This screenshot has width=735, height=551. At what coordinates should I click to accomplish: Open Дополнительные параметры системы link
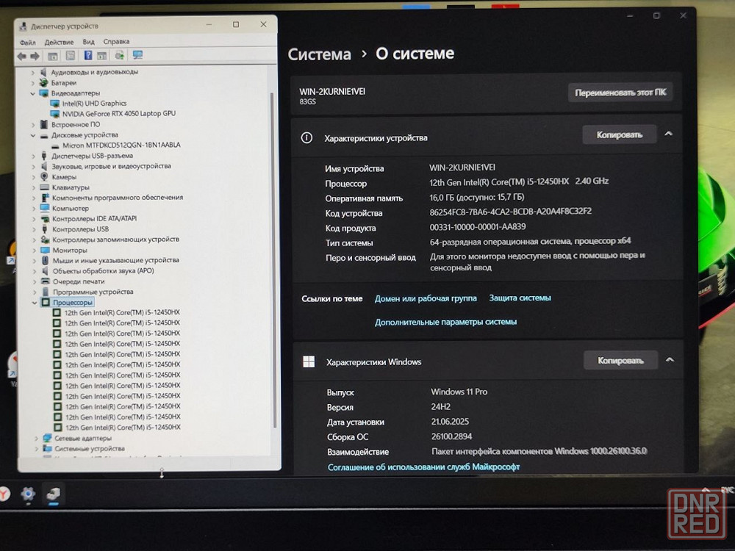click(x=446, y=322)
